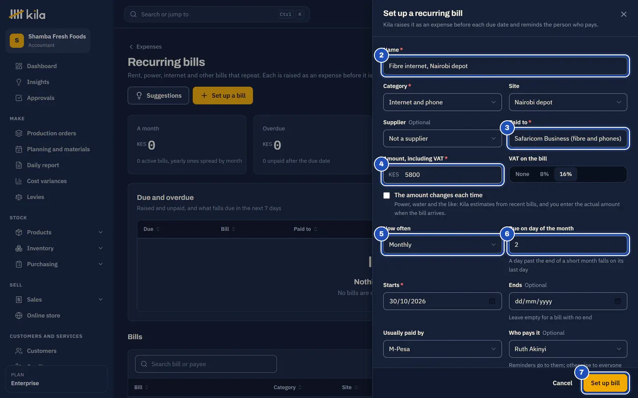
Task: Open the Supplier dropdown
Action: point(442,138)
